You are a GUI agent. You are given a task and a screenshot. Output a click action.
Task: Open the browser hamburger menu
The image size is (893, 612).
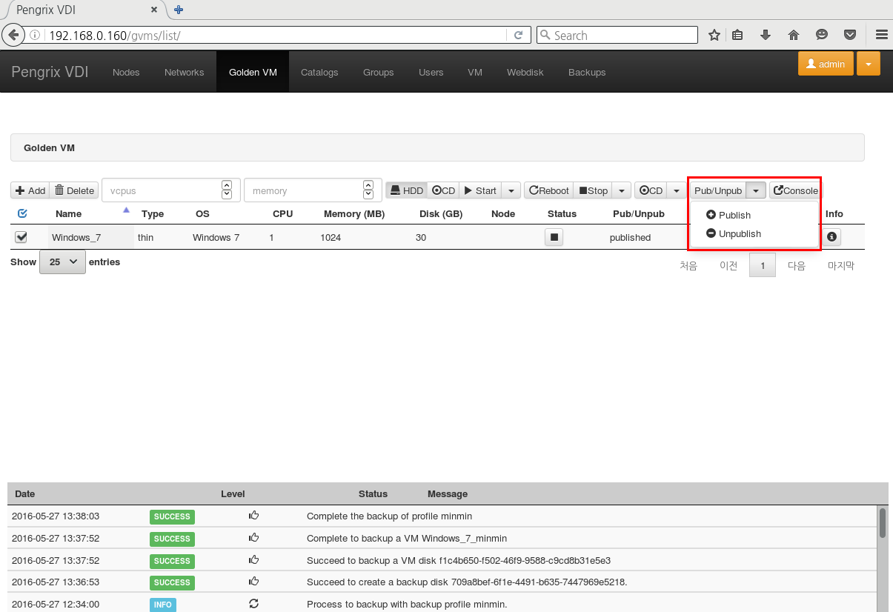(x=881, y=35)
